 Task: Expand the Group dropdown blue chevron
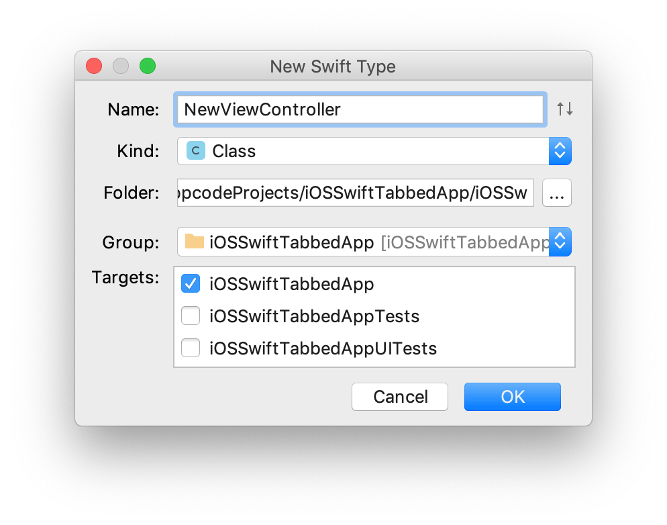tap(560, 242)
